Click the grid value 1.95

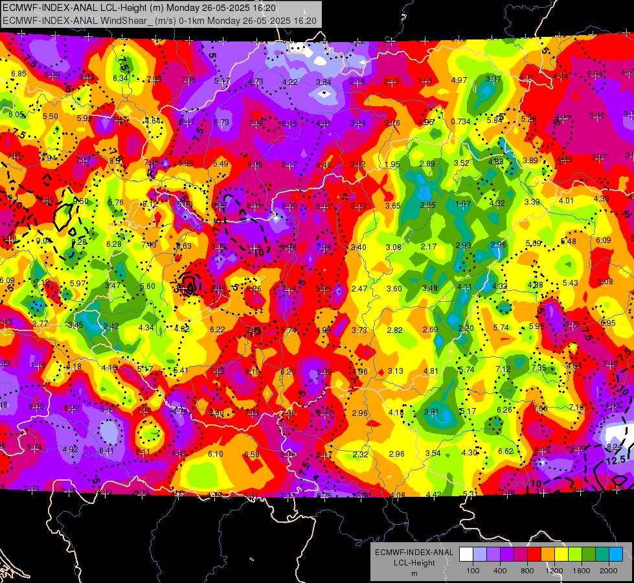point(392,165)
